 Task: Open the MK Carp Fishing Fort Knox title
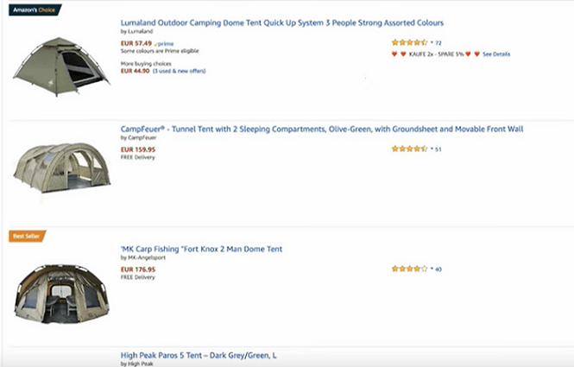point(201,249)
